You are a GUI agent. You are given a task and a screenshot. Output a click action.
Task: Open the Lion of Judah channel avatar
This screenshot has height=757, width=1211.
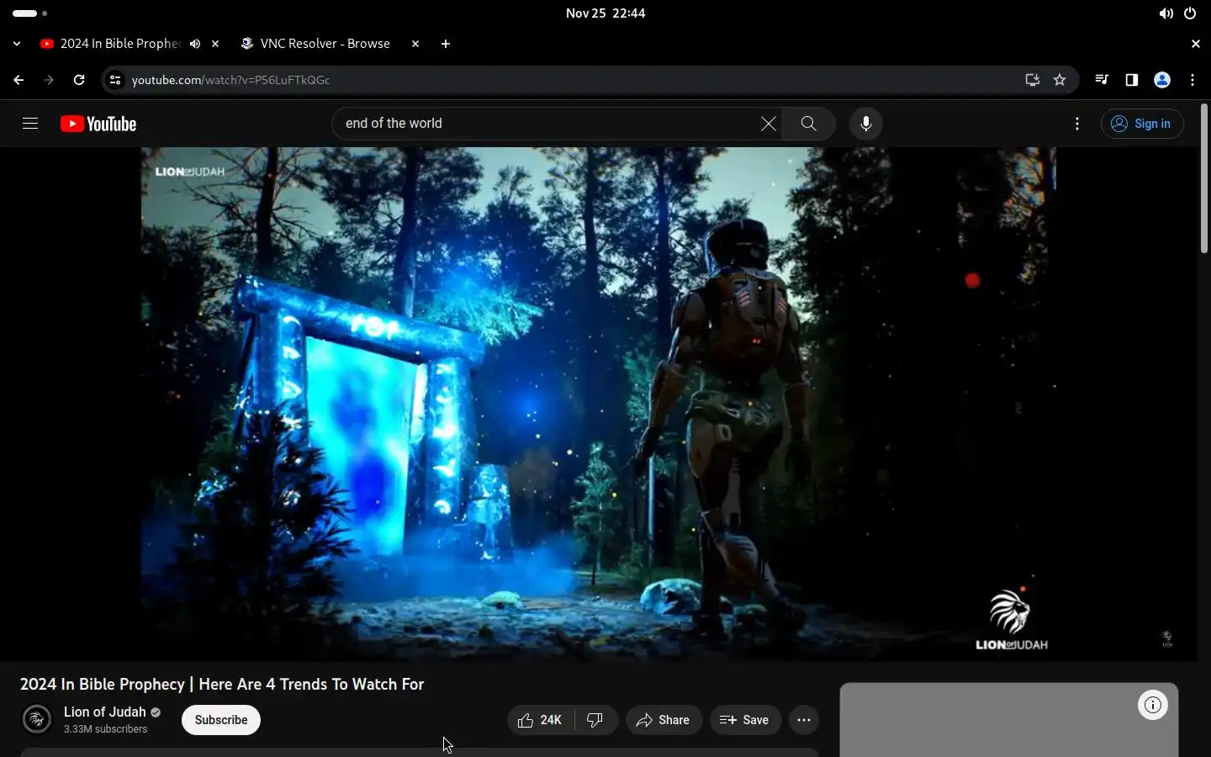tap(36, 719)
